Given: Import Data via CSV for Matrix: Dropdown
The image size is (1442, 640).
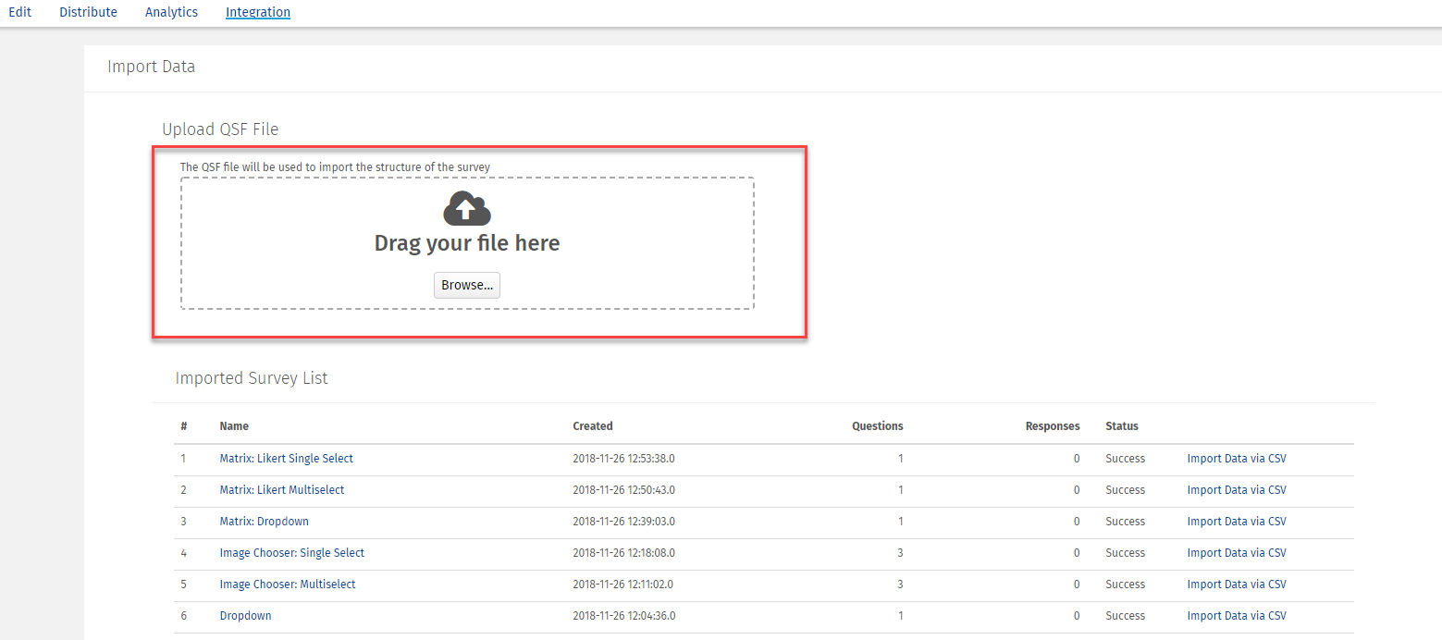Looking at the screenshot, I should [x=1237, y=521].
